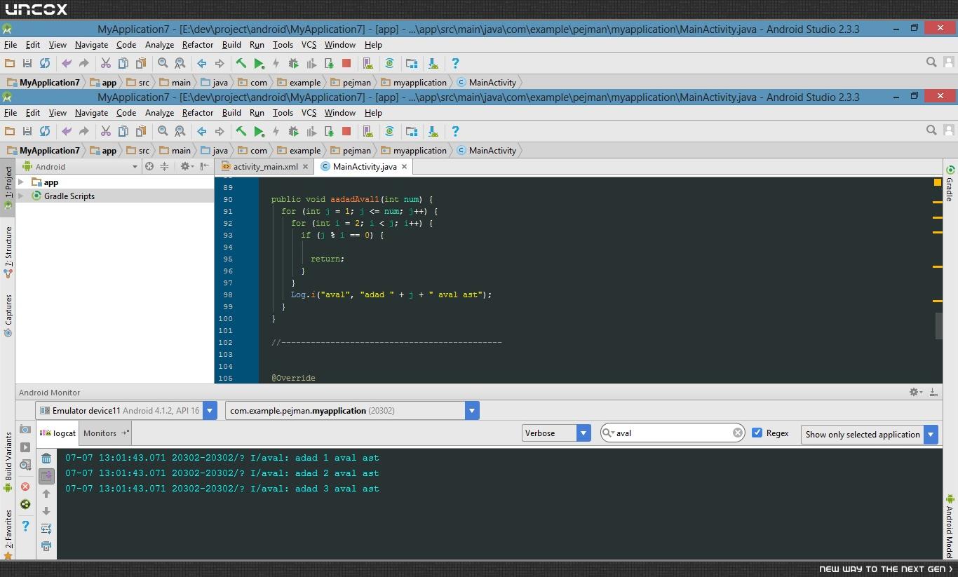Click Find magnifier icon in lower toolbar
958x577 pixels.
coord(163,131)
